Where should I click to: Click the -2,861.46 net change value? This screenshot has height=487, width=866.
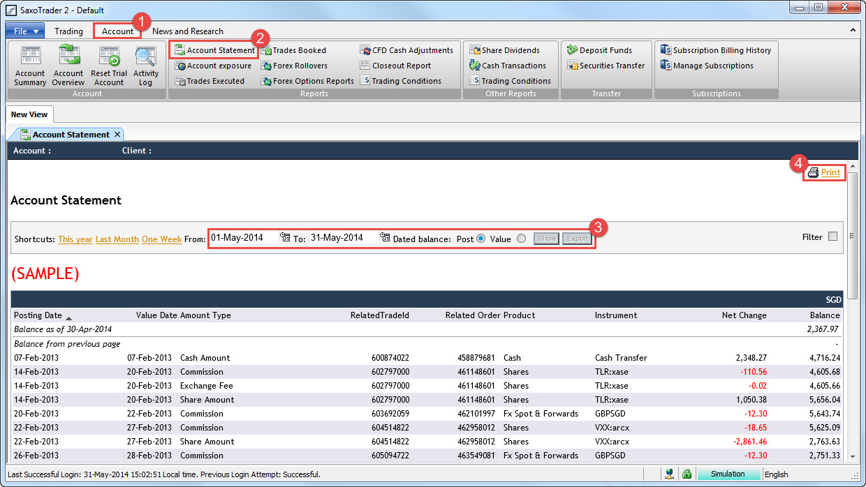pos(750,442)
